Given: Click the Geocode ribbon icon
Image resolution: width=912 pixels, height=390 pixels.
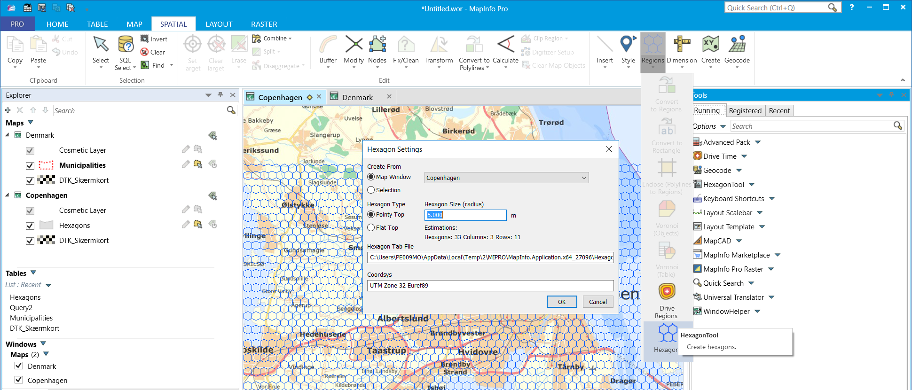Looking at the screenshot, I should pyautogui.click(x=737, y=45).
